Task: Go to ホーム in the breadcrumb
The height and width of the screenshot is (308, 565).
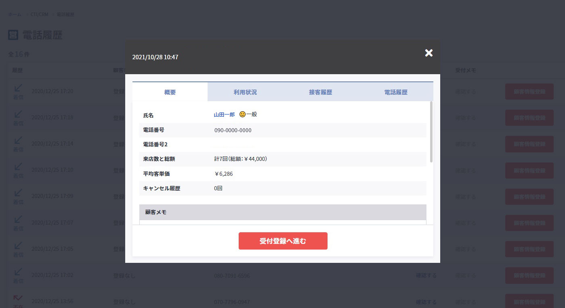Action: click(15, 15)
